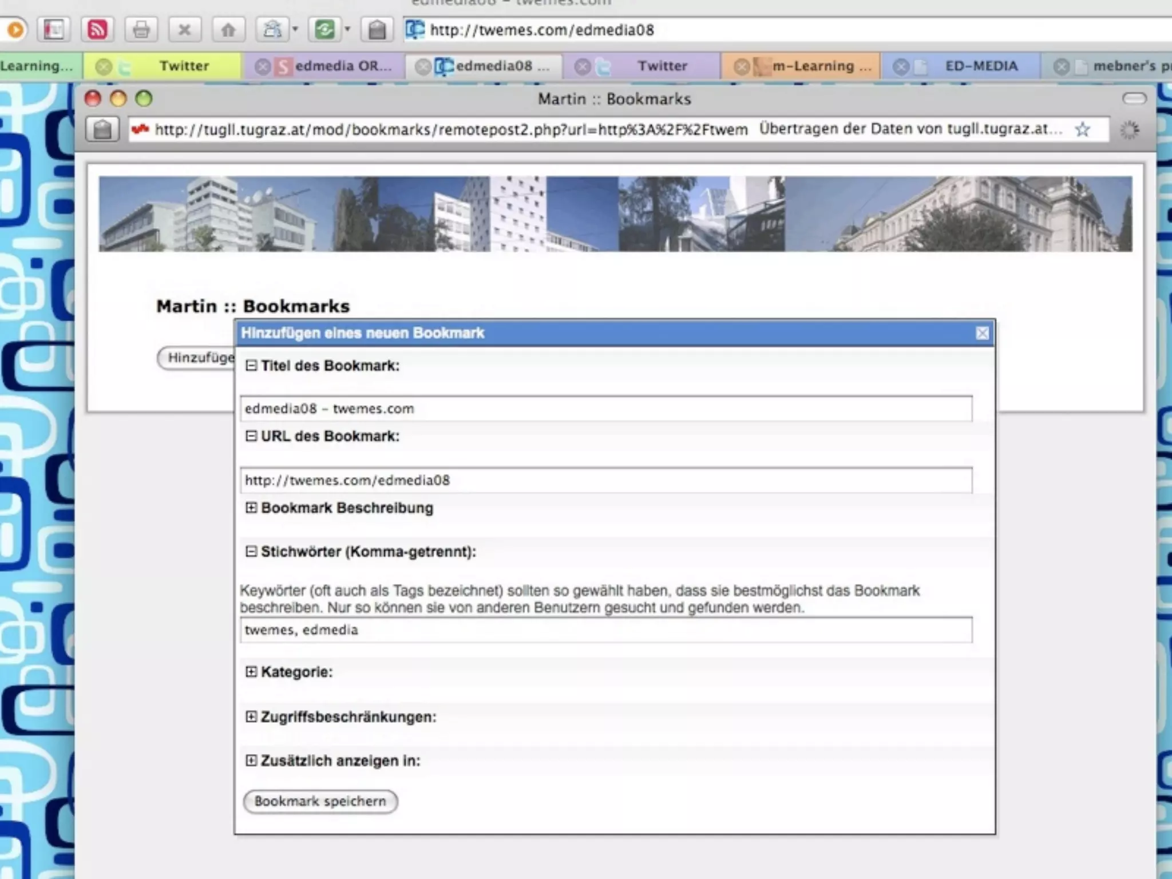
Task: Expand the Kategorie section
Action: [x=251, y=672]
